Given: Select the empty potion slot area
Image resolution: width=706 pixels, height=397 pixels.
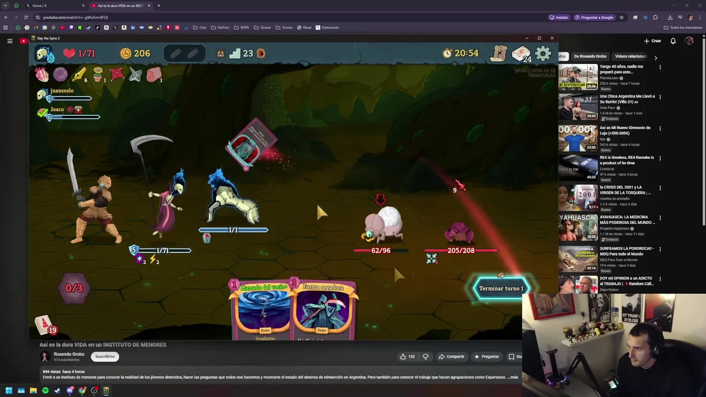Looking at the screenshot, I should [184, 53].
